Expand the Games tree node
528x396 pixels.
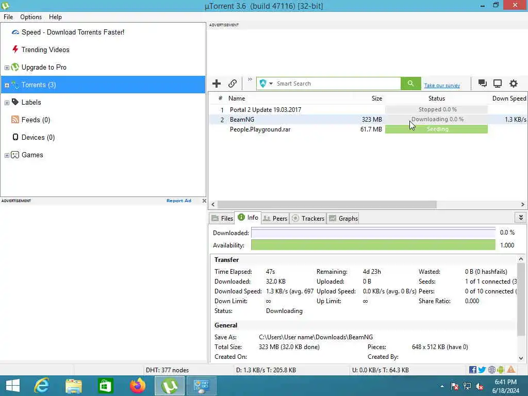click(7, 155)
